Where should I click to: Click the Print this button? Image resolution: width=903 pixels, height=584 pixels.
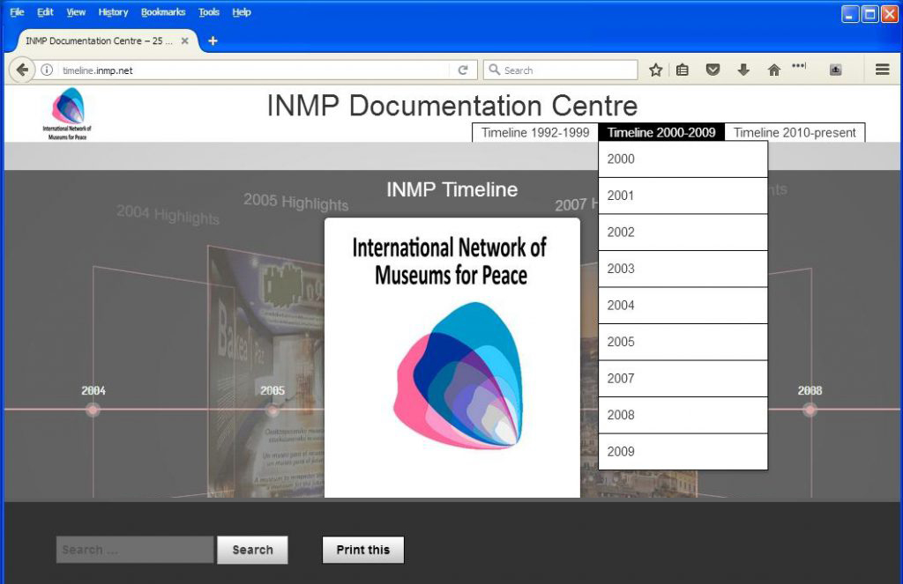click(362, 550)
